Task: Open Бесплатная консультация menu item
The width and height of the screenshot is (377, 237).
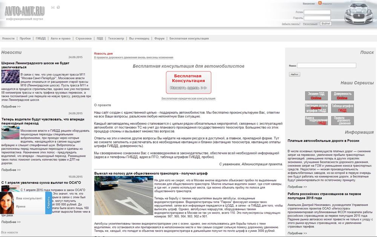Action: [189, 38]
